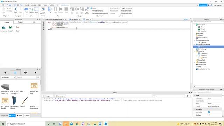224x126 pixels.
Task: Click the Import terrain tool
Action: [10, 29]
